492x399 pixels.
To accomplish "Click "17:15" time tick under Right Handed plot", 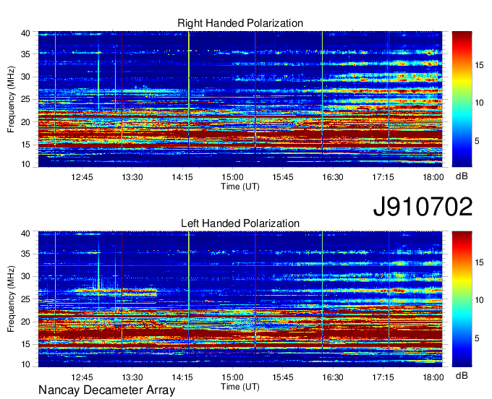I will [383, 177].
